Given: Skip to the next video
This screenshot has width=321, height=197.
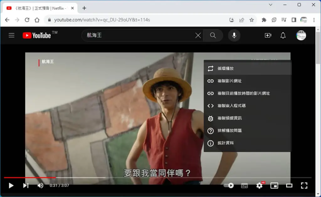Looking at the screenshot, I should coord(26,185).
